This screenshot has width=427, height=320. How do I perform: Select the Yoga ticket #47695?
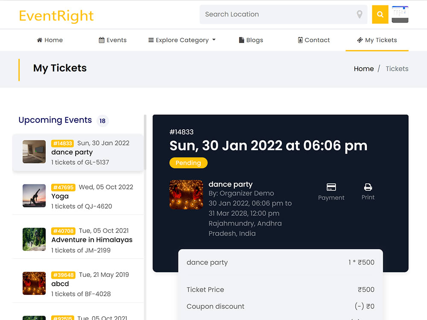78,196
